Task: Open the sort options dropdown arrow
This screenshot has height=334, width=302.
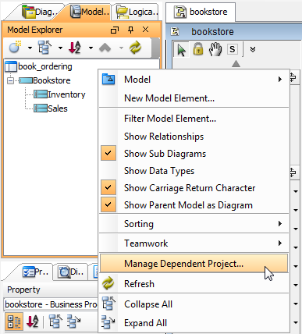Action: [x=91, y=48]
